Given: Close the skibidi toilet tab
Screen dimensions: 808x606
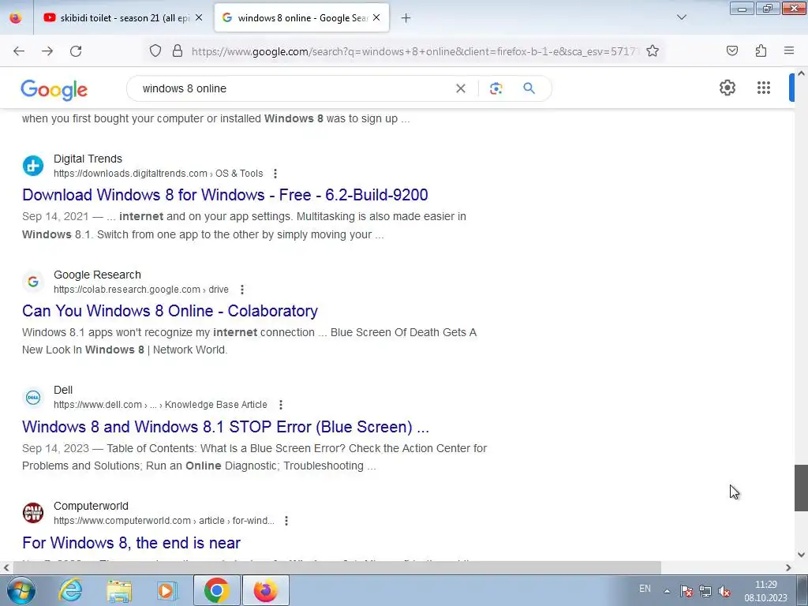Looking at the screenshot, I should pyautogui.click(x=199, y=17).
